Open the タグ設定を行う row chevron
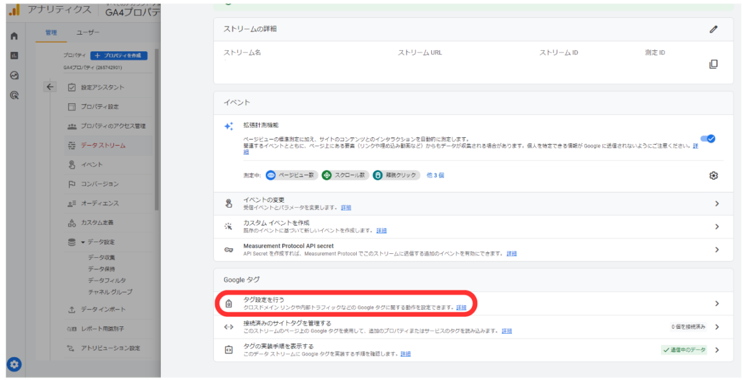The width and height of the screenshot is (742, 380). 717,303
